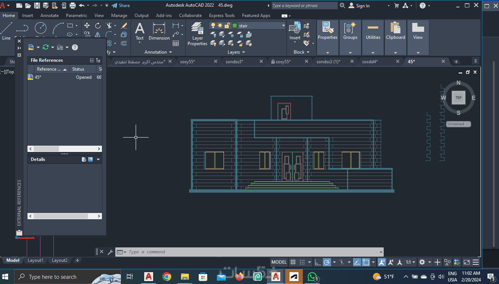The image size is (499, 284).
Task: Open help icon in External References palette
Action: click(x=75, y=47)
